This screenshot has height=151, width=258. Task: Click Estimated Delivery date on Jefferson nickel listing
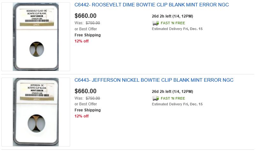coord(177,104)
